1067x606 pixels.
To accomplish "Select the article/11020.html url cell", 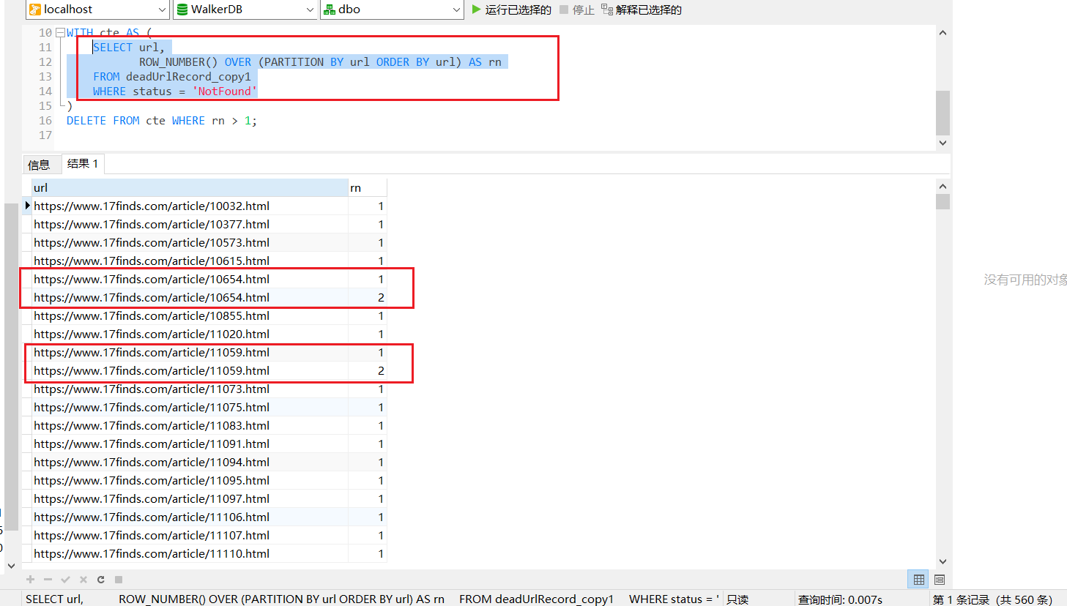I will pyautogui.click(x=190, y=334).
